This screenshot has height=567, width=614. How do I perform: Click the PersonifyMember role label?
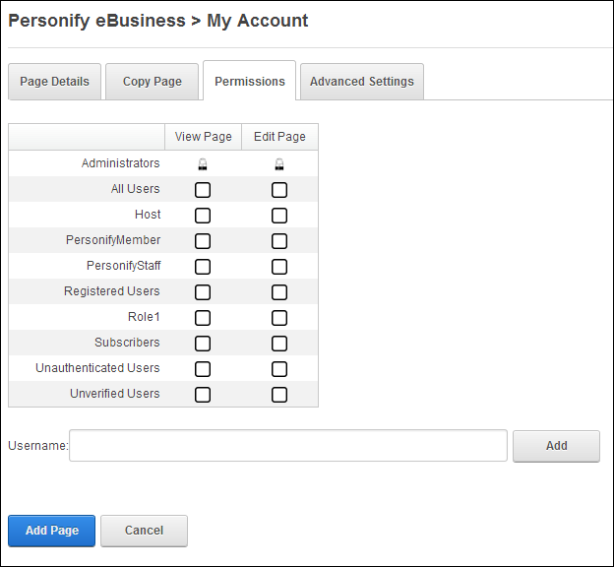[113, 240]
